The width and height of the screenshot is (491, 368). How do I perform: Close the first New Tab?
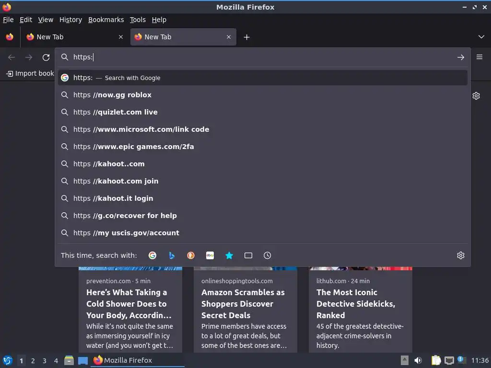click(x=121, y=37)
